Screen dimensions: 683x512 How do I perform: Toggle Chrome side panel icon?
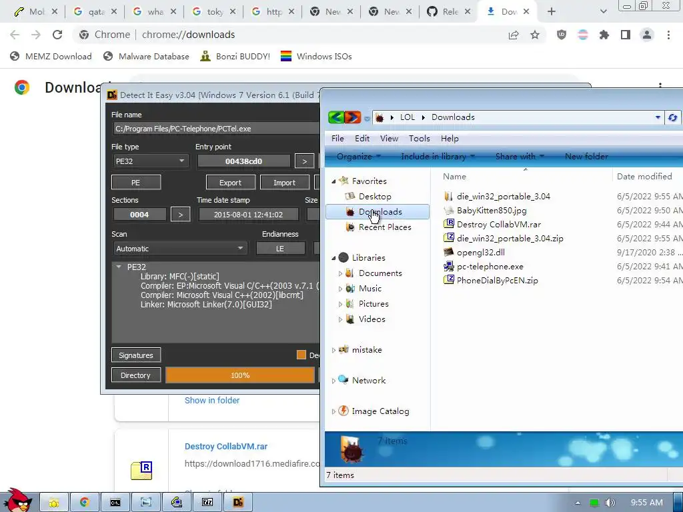tap(626, 35)
